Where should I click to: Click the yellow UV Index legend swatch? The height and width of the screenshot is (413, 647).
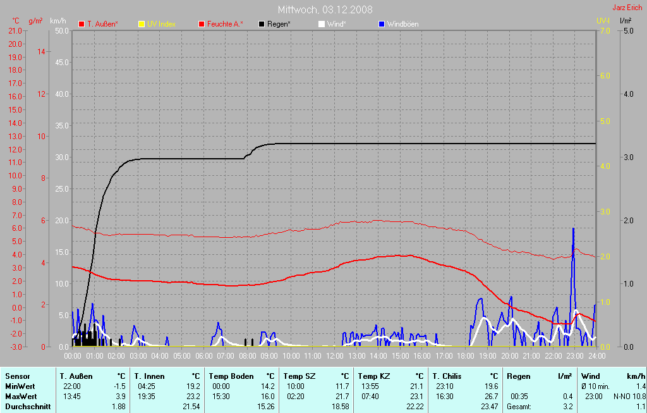point(142,25)
